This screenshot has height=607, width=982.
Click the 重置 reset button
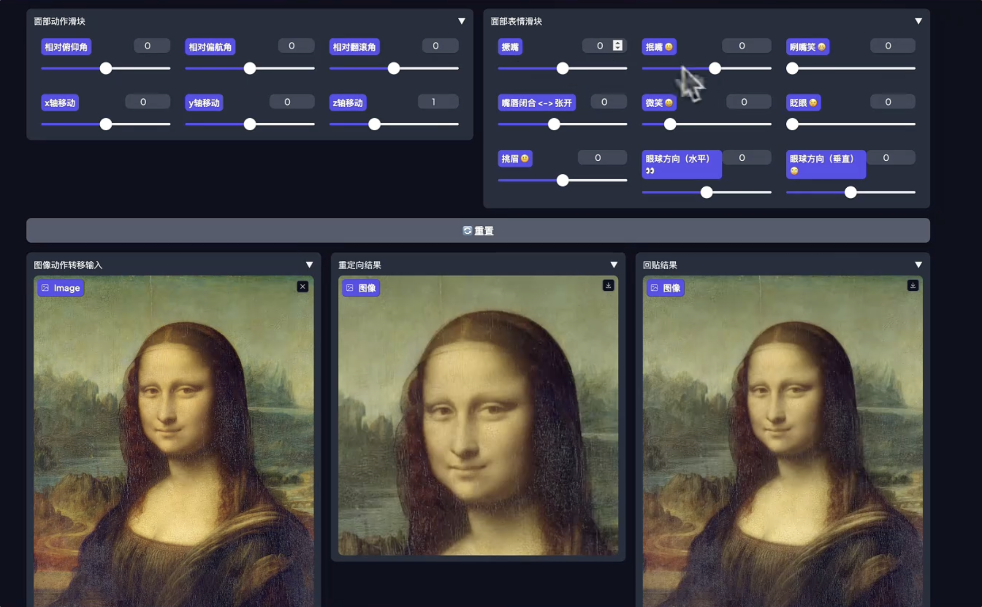pos(478,230)
